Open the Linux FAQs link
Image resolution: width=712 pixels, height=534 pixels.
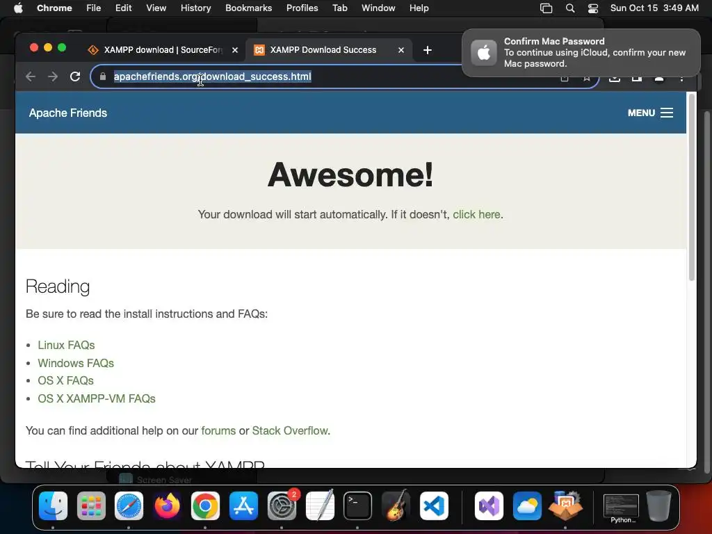pyautogui.click(x=66, y=345)
